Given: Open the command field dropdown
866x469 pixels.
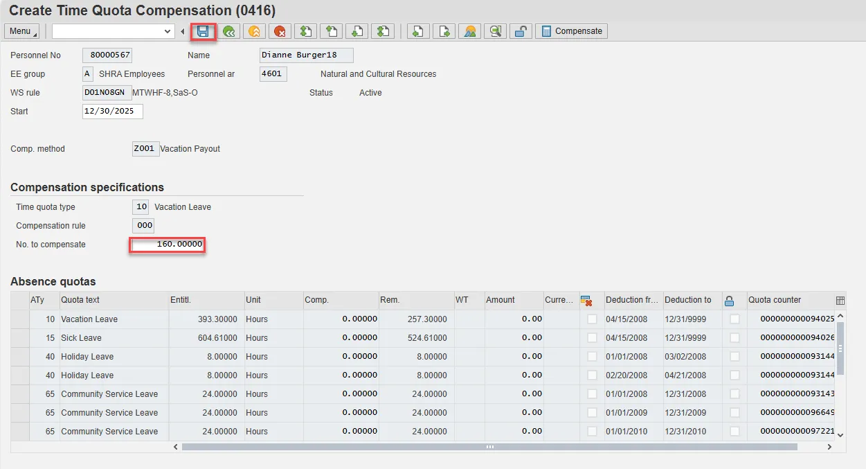Looking at the screenshot, I should [x=168, y=31].
